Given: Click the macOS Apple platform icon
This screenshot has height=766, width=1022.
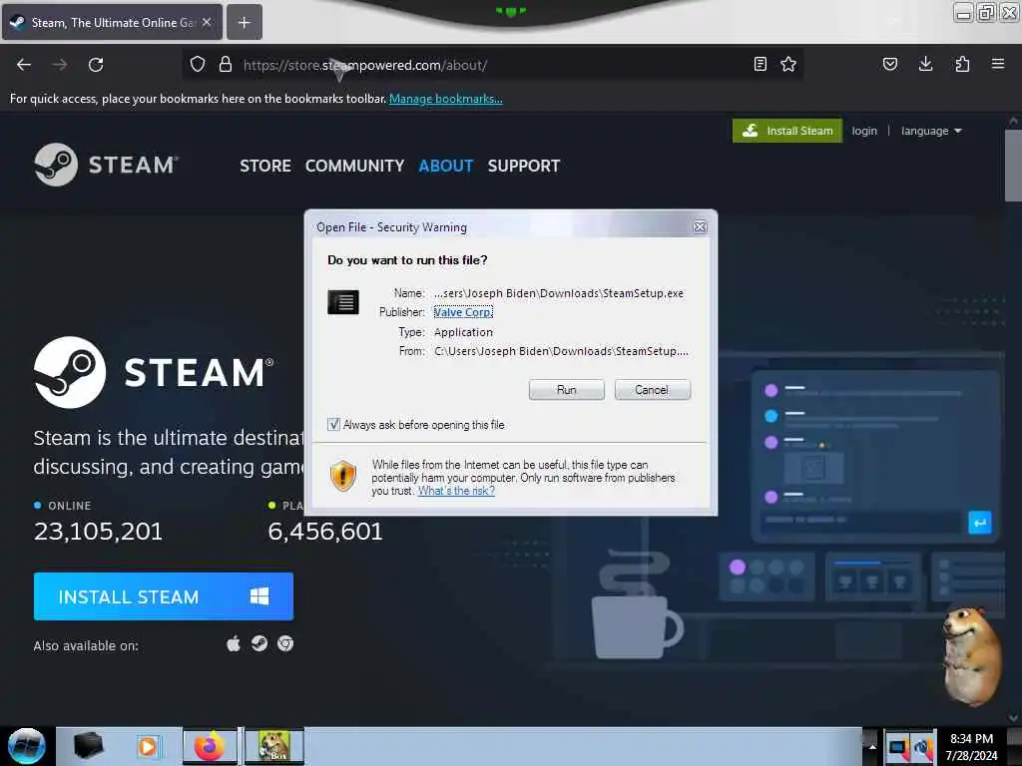Looking at the screenshot, I should [234, 644].
